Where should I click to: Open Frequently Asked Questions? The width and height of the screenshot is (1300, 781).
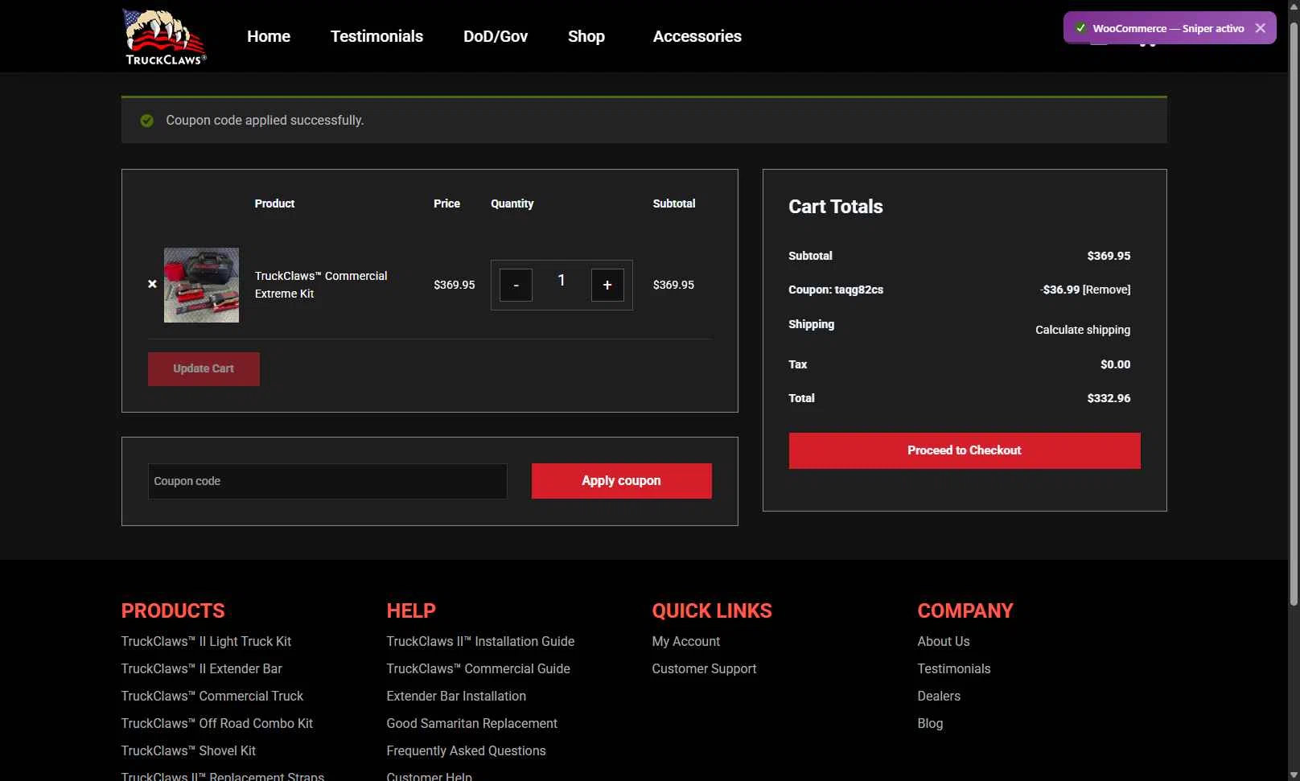tap(466, 750)
